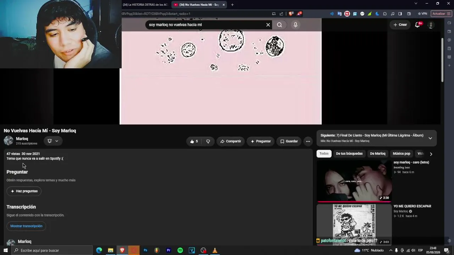Open Brave Rewards triangle icon
This screenshot has width=454, height=255.
(x=299, y=14)
